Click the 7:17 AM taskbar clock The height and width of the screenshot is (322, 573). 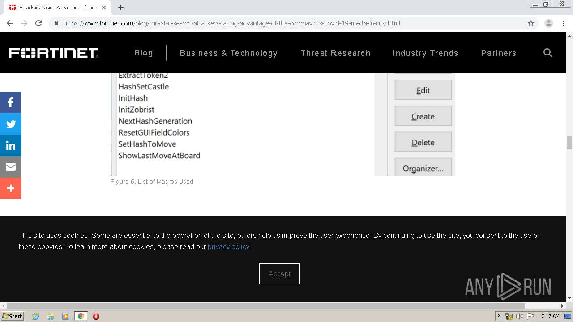click(x=550, y=316)
